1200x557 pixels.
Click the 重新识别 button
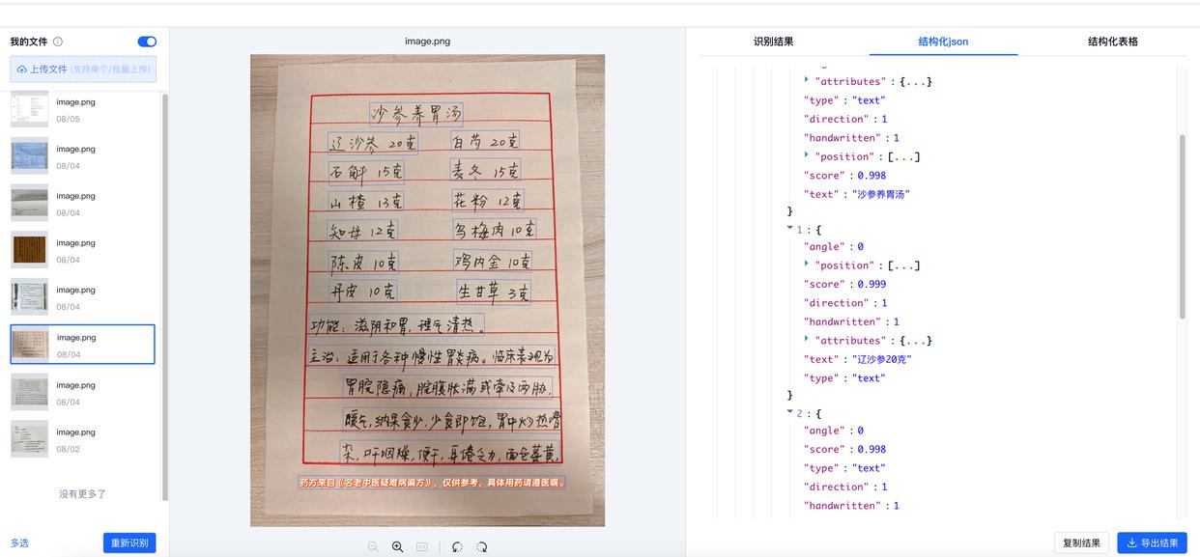click(129, 543)
